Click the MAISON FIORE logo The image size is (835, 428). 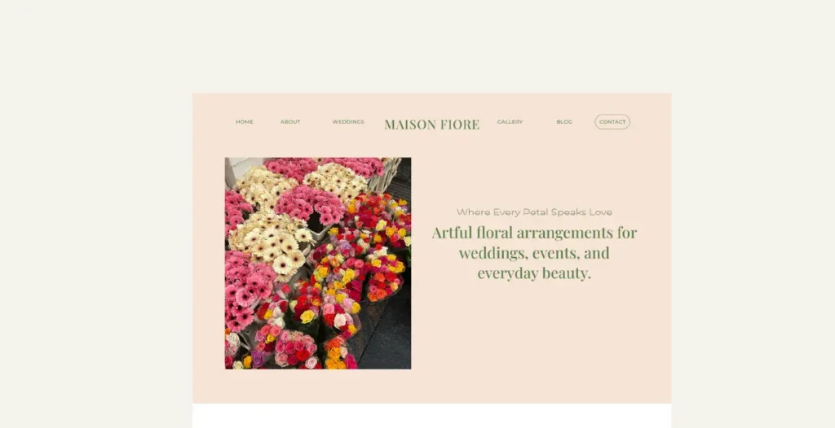point(432,124)
